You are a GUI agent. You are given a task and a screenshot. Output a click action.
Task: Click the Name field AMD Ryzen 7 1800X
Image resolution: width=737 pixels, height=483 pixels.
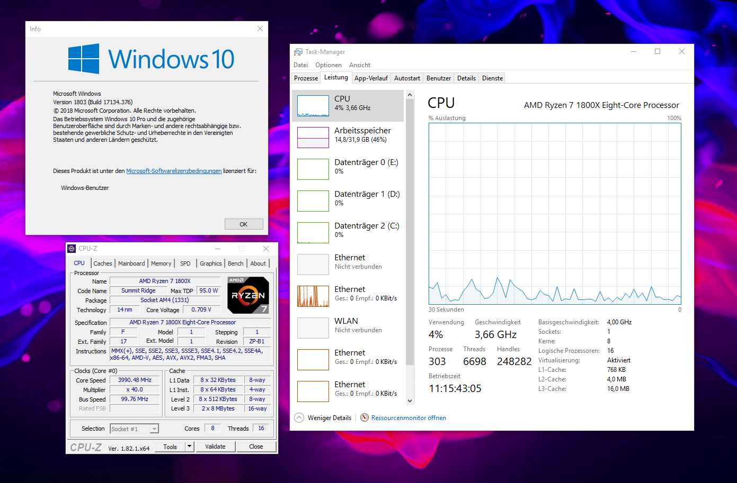click(165, 281)
